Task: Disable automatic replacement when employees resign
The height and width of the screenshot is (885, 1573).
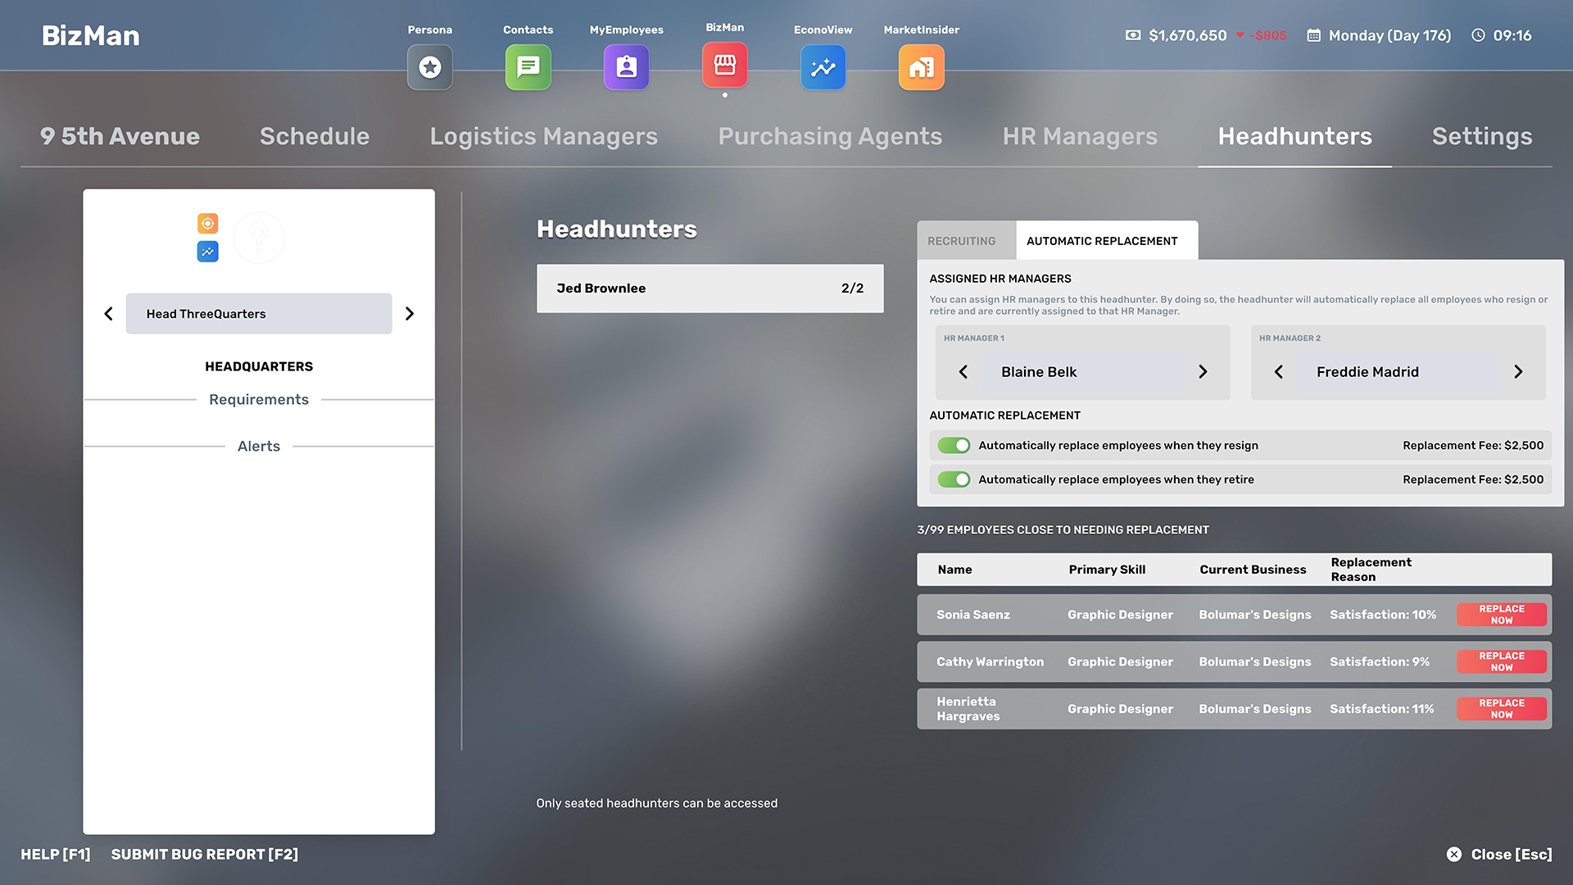Action: pos(954,445)
